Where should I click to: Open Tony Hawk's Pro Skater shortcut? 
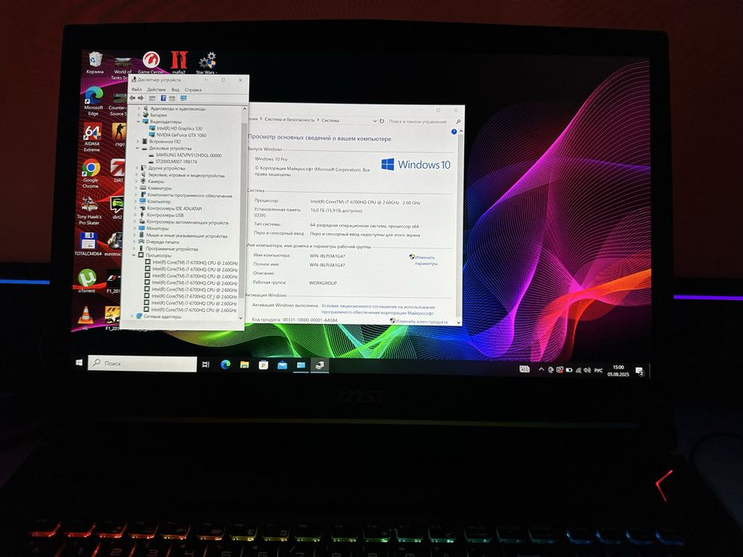89,211
